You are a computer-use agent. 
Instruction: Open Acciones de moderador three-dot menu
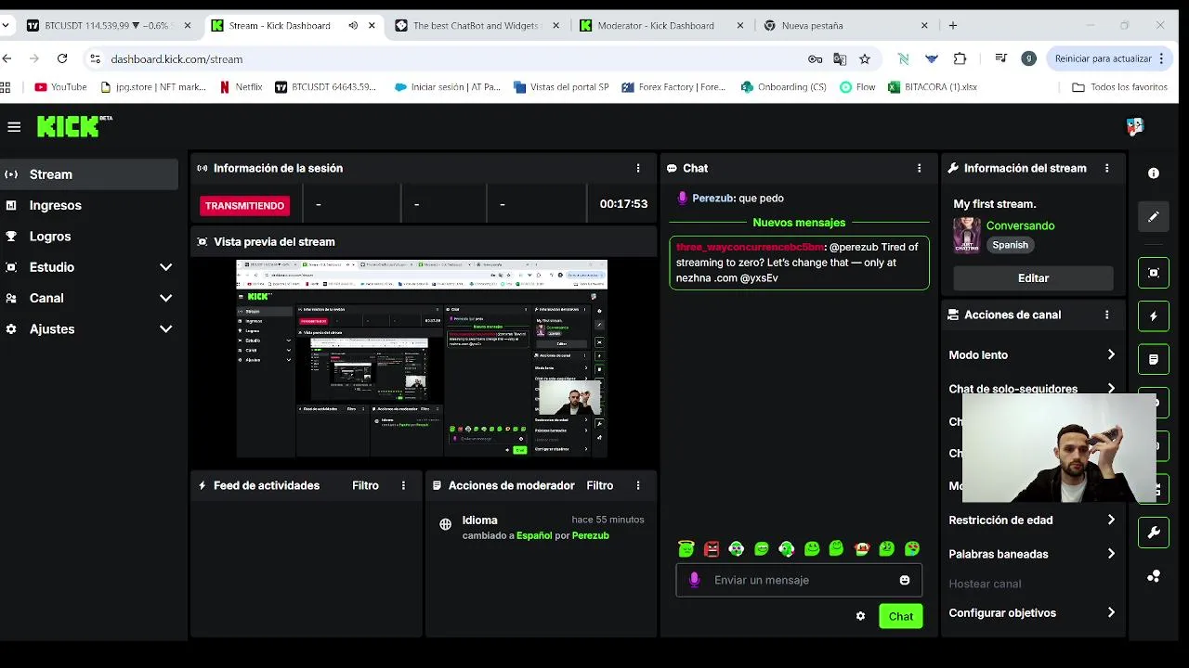[638, 485]
